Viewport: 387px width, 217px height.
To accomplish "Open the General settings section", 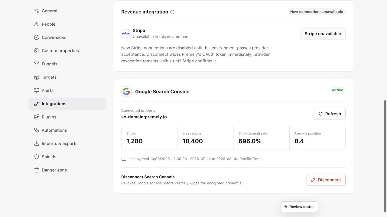I will tap(68, 11).
